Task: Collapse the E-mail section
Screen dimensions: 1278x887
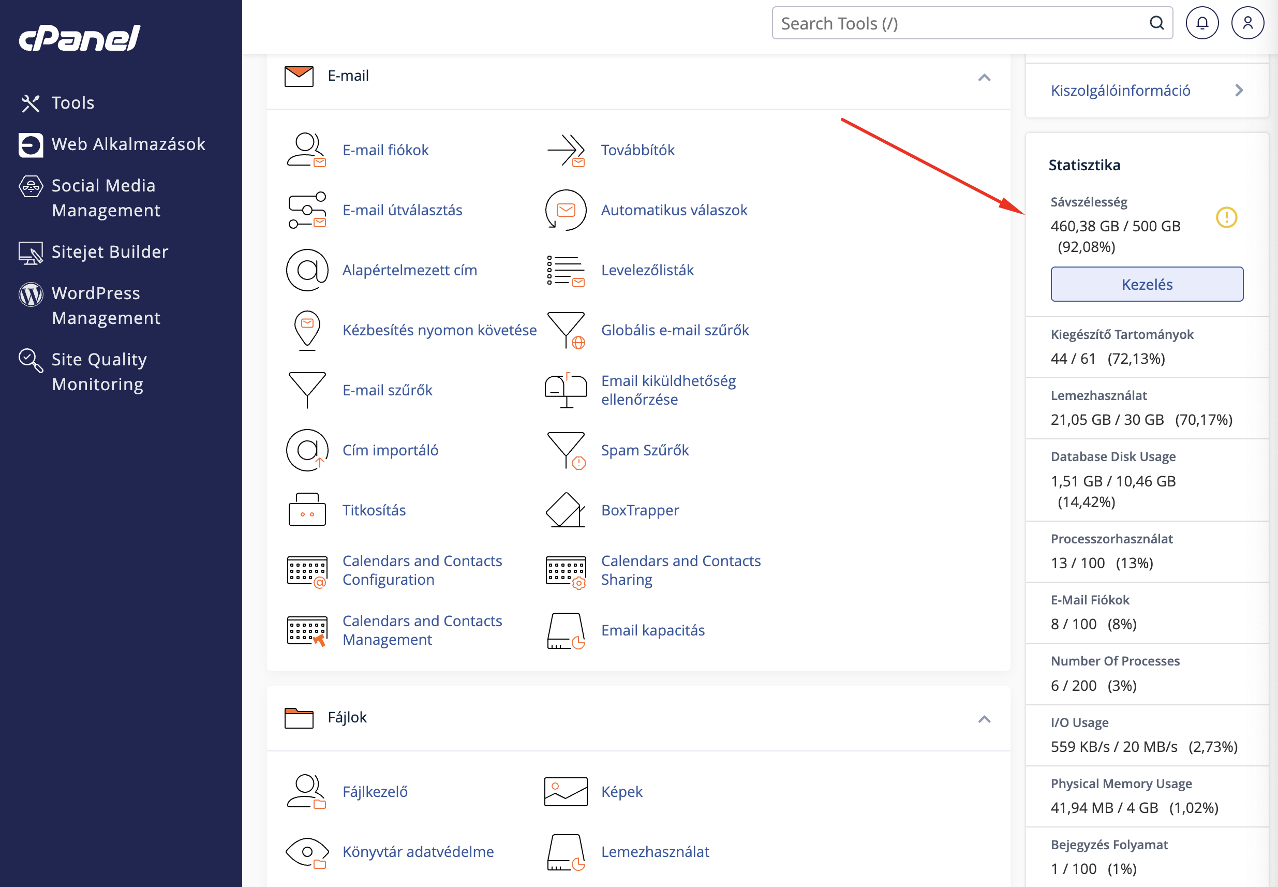Action: tap(984, 77)
